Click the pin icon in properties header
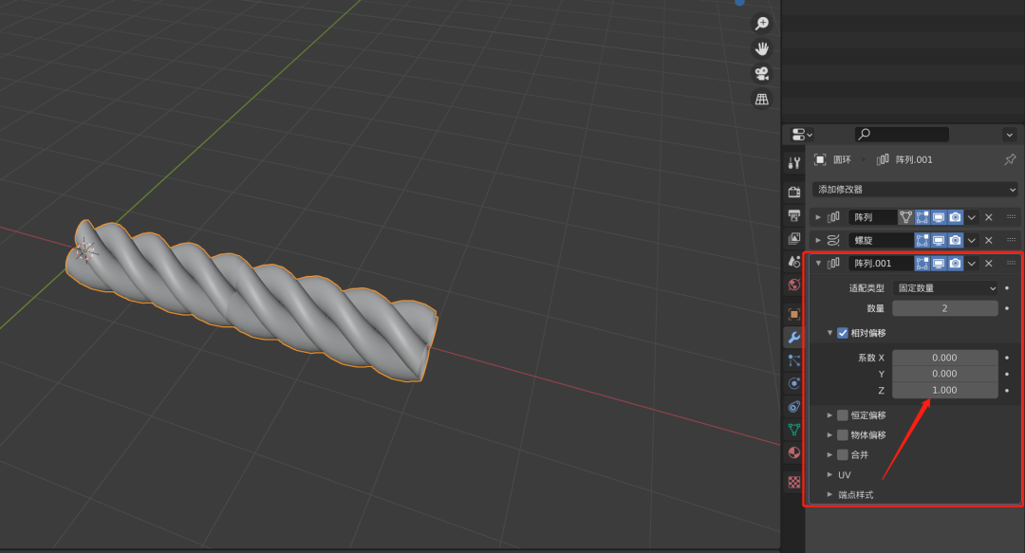The image size is (1025, 553). [1010, 159]
